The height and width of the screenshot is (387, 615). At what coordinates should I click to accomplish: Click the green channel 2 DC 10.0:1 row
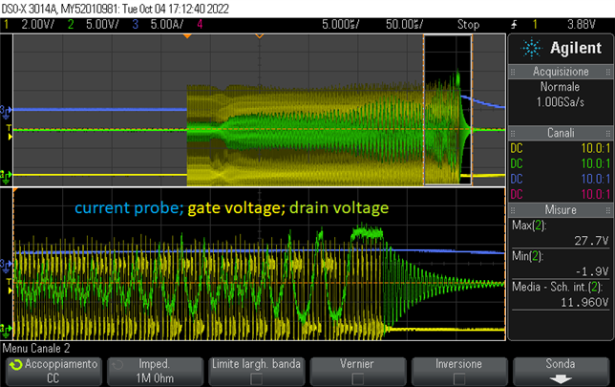(x=561, y=163)
